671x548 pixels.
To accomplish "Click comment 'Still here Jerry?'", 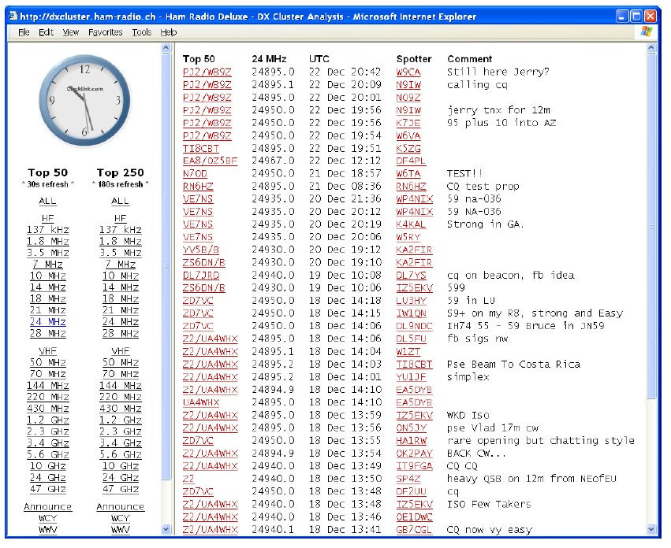I will click(498, 72).
